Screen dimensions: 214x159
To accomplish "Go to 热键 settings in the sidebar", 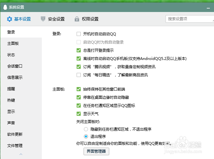I will pos(21,100).
